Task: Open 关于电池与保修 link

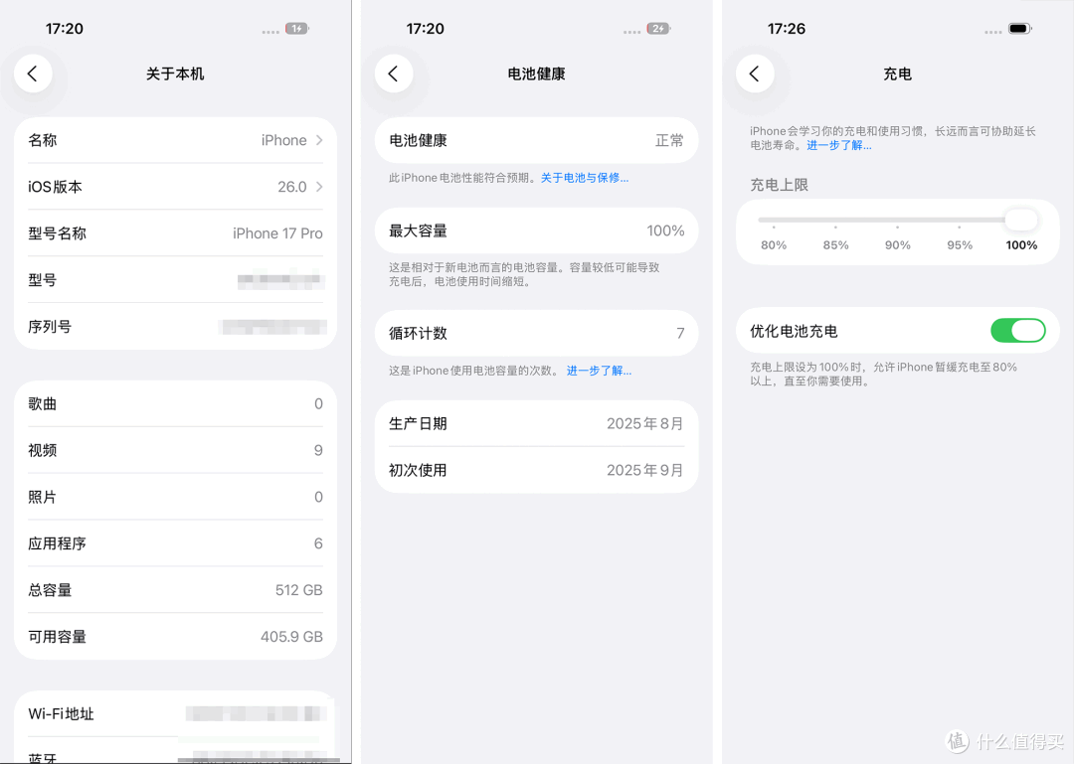Action: click(x=585, y=178)
